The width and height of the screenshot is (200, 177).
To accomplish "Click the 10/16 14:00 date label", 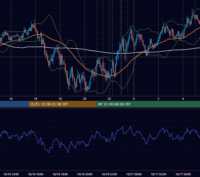I will (x=11, y=174).
